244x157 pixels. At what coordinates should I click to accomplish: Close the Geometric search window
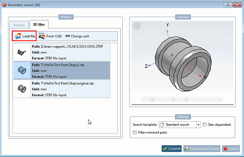(x=237, y=5)
